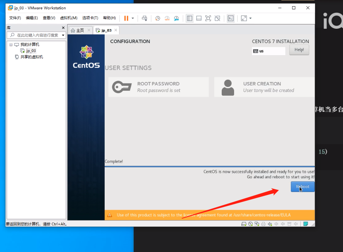Viewport: 343px width, 252px height.
Task: Click the printer status bar icon
Action: [264, 224]
